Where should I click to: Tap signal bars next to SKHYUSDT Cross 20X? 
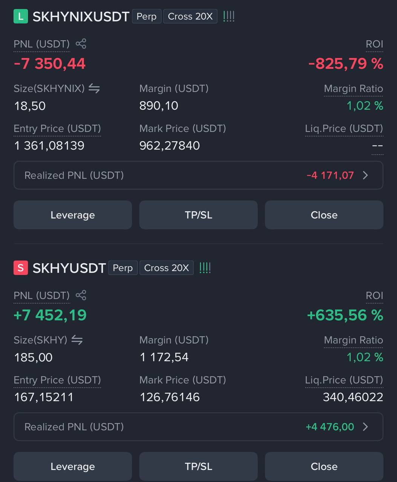[x=205, y=268]
